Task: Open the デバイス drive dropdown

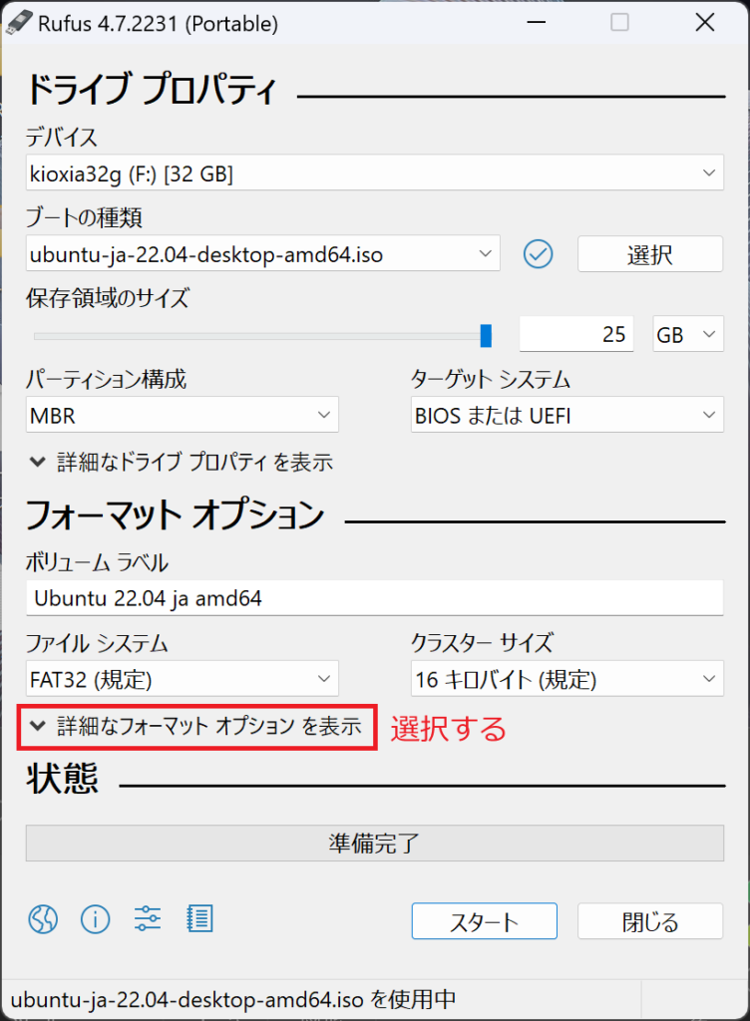Action: click(374, 172)
